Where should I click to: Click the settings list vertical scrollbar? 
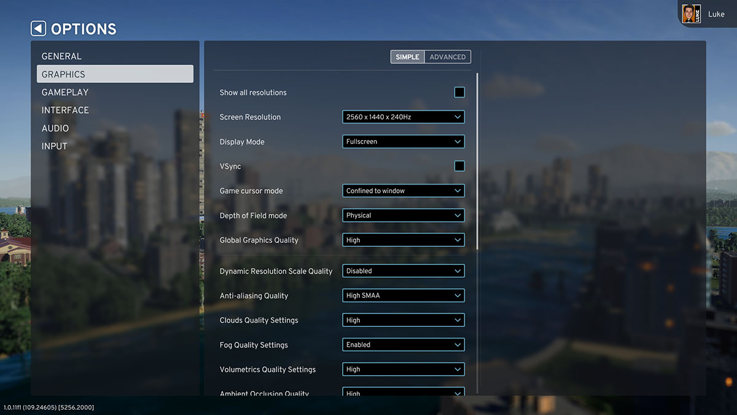tap(477, 160)
